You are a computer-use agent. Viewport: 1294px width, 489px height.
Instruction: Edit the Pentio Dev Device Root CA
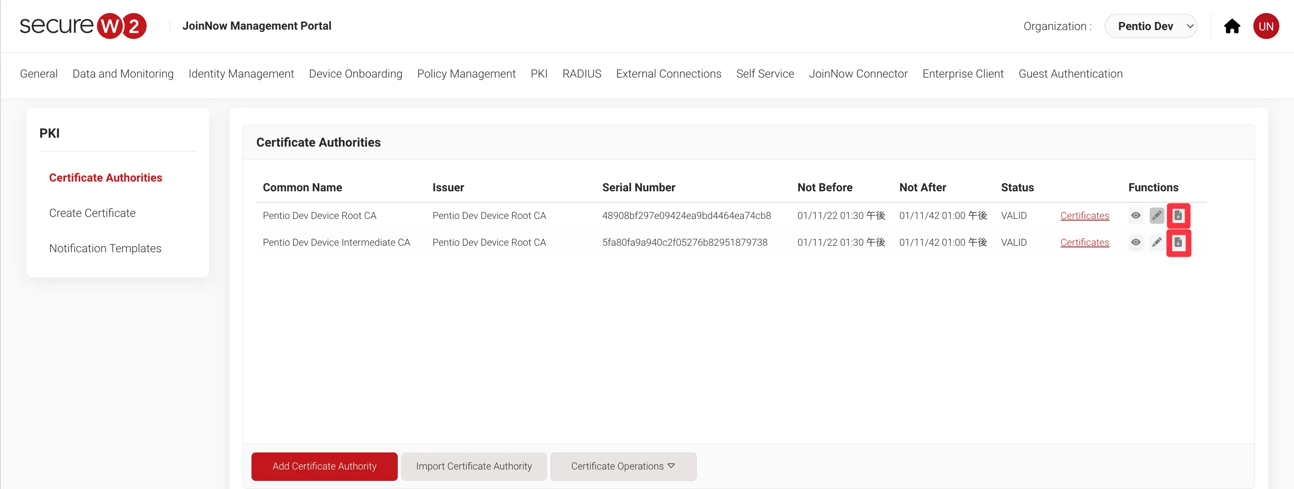click(x=1157, y=215)
